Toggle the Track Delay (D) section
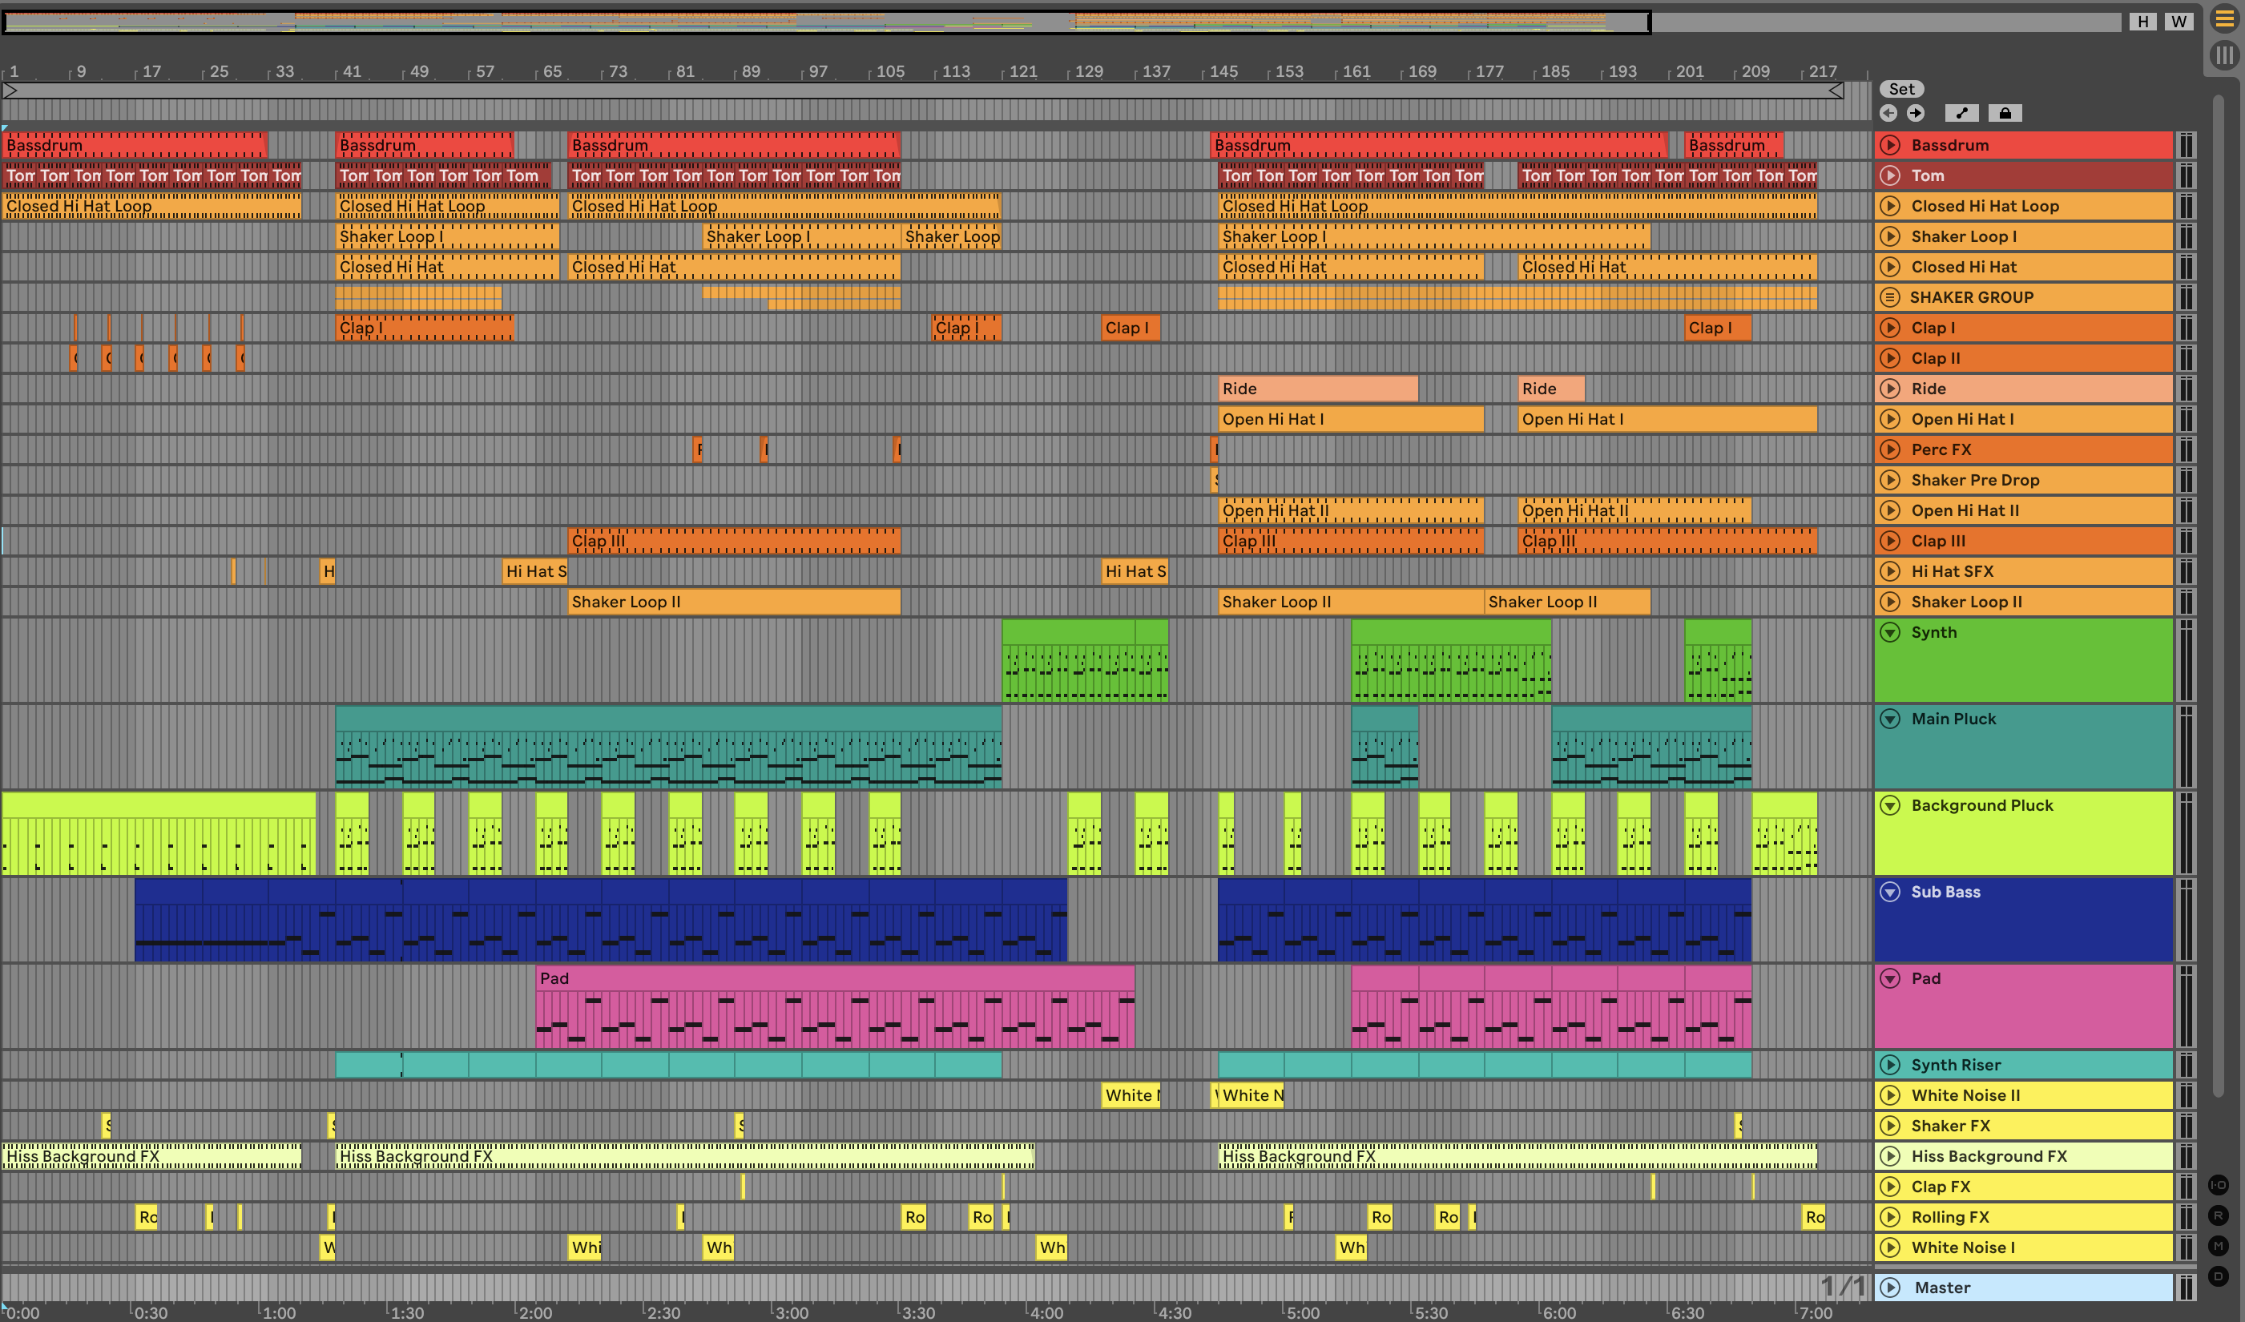 [x=2219, y=1276]
